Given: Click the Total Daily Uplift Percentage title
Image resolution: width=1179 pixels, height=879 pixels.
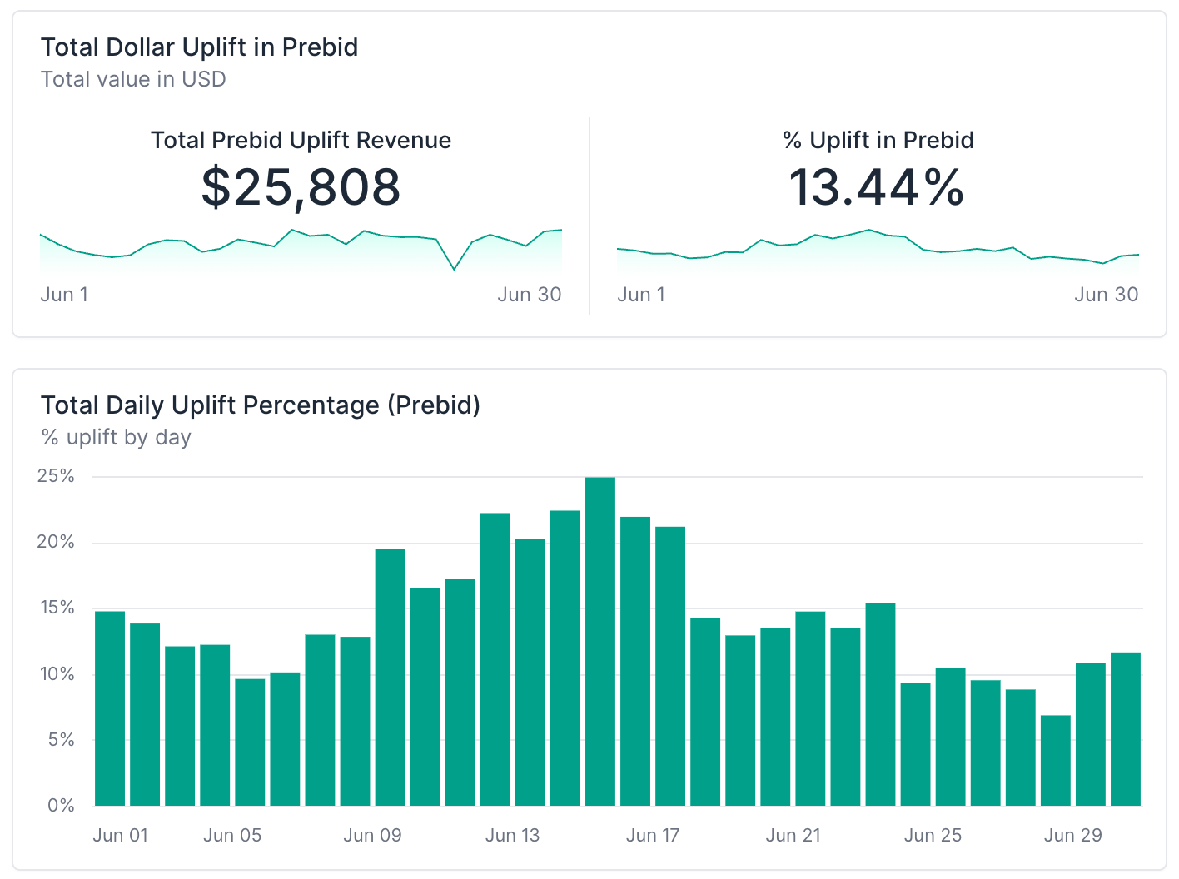Looking at the screenshot, I should [260, 405].
